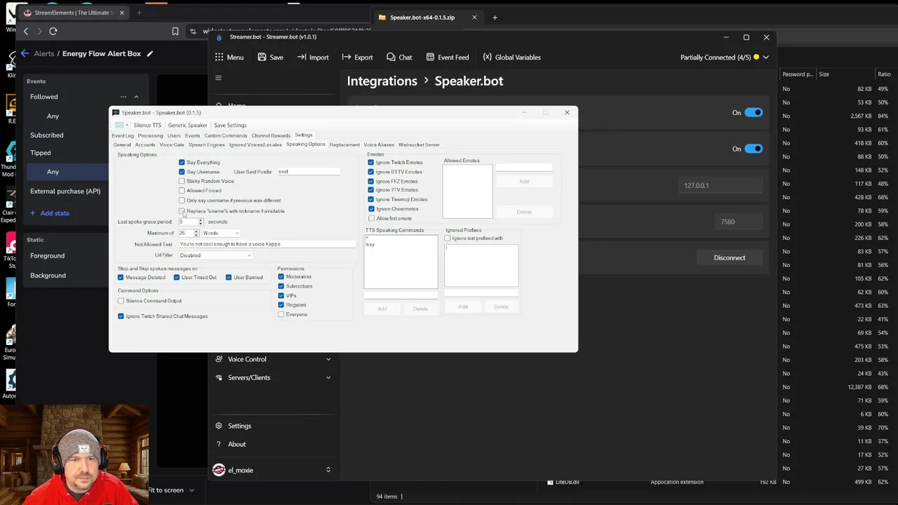898x505 pixels.
Task: Click the Speaker.bot toolbar dropdown icon
Action: coord(121,125)
